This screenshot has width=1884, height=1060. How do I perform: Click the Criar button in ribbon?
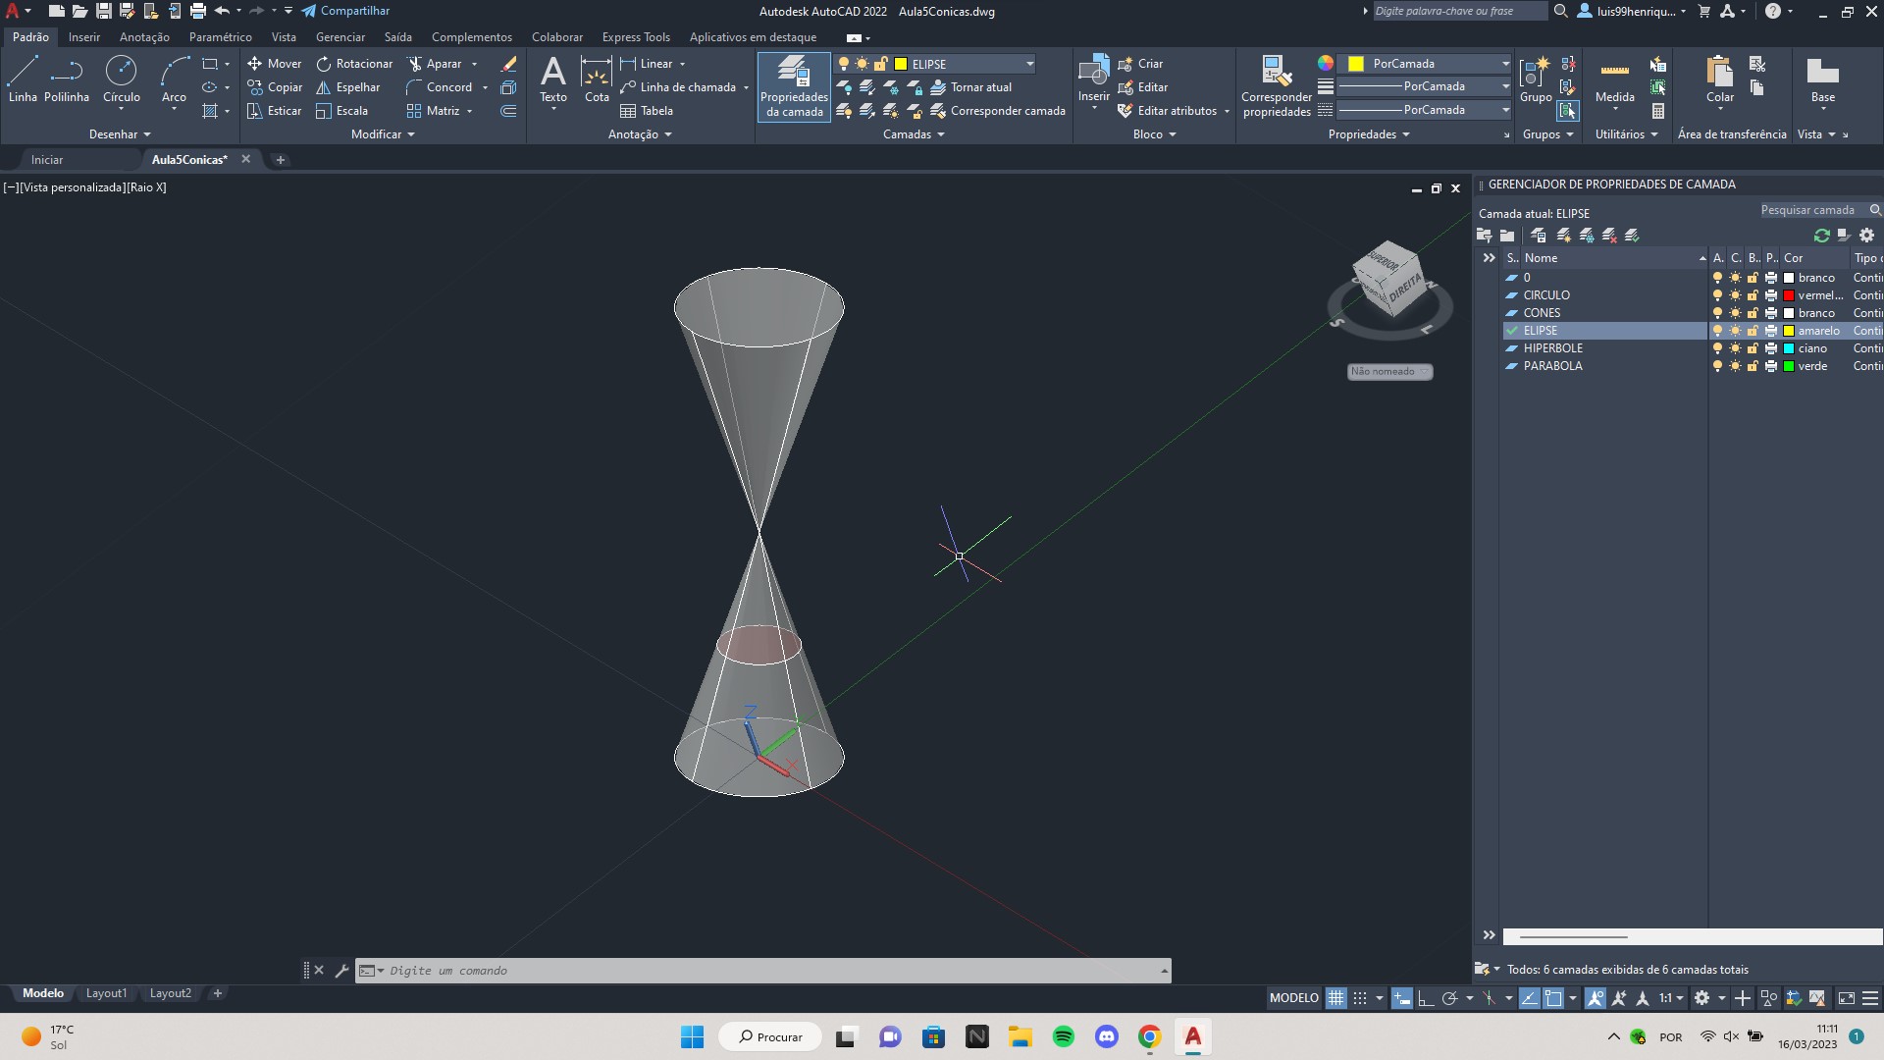click(1148, 62)
